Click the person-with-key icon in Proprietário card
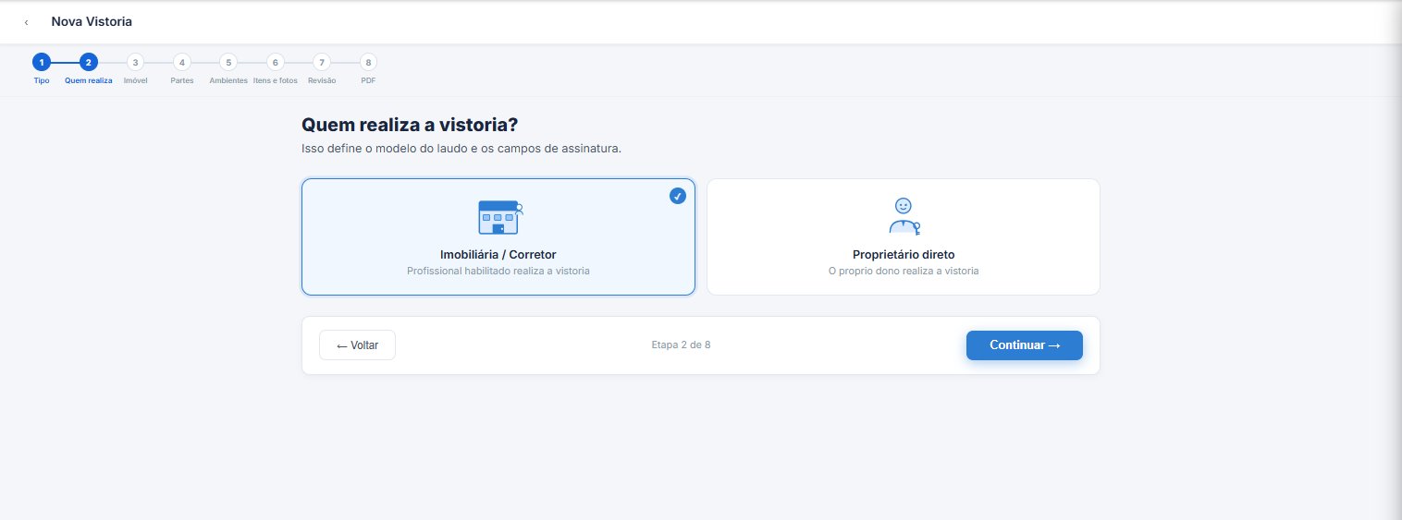1402x520 pixels. coord(904,216)
